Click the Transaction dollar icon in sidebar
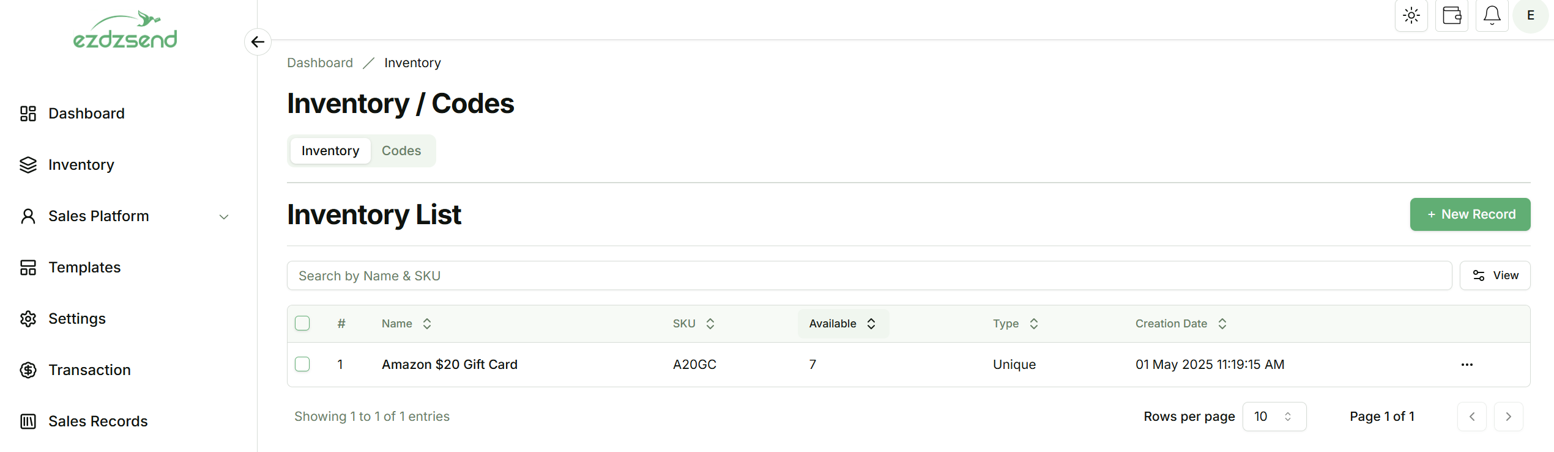 (x=28, y=370)
